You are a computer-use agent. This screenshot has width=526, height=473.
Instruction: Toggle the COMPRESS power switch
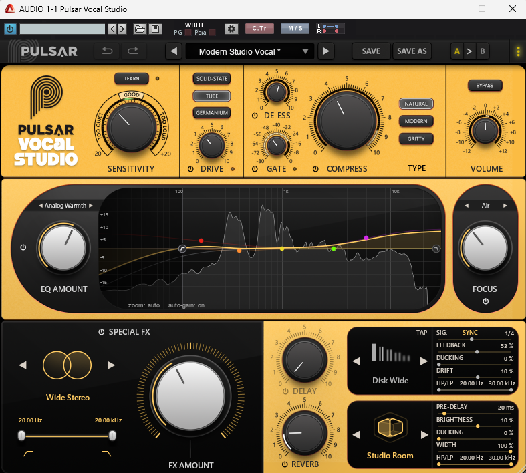pos(315,169)
